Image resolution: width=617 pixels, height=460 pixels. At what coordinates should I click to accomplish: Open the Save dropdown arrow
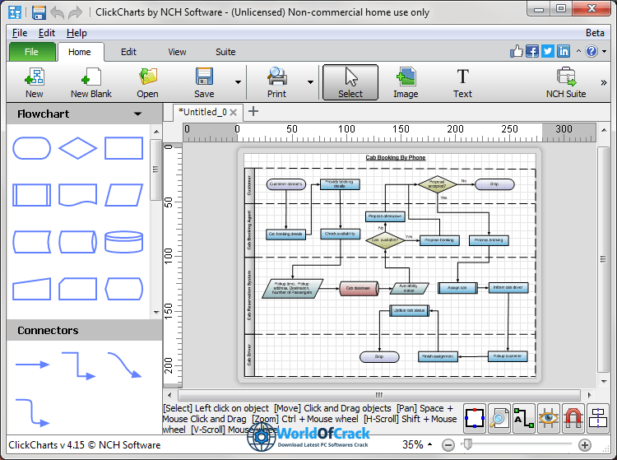pos(238,82)
